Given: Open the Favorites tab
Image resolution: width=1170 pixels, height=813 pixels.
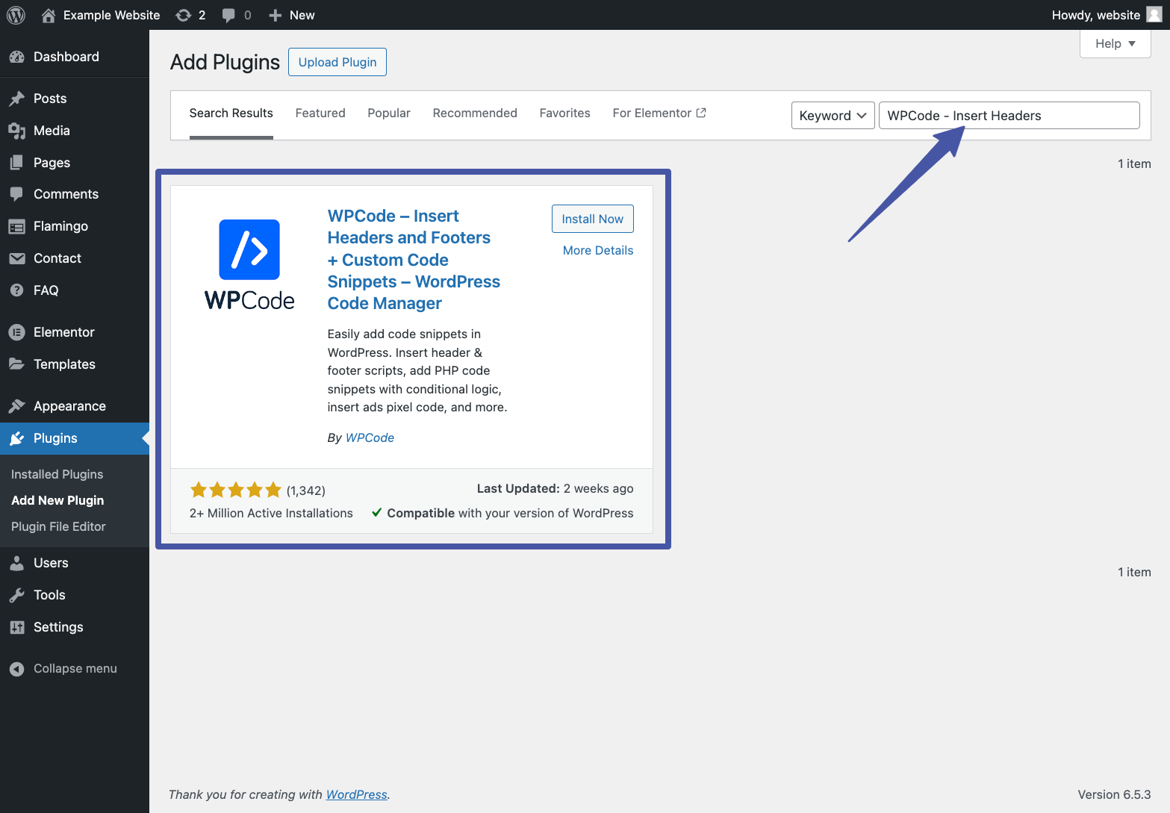Looking at the screenshot, I should pos(565,113).
